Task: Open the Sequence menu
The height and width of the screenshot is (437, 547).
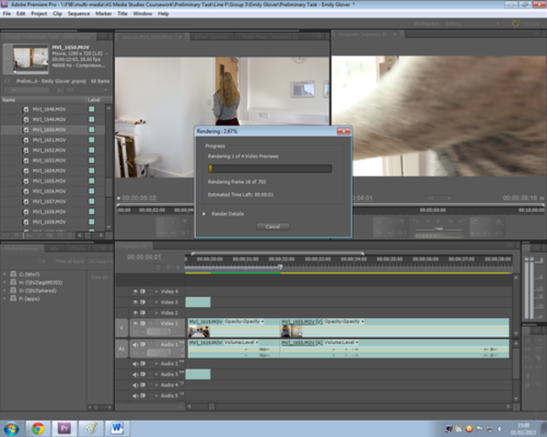Action: 78,14
